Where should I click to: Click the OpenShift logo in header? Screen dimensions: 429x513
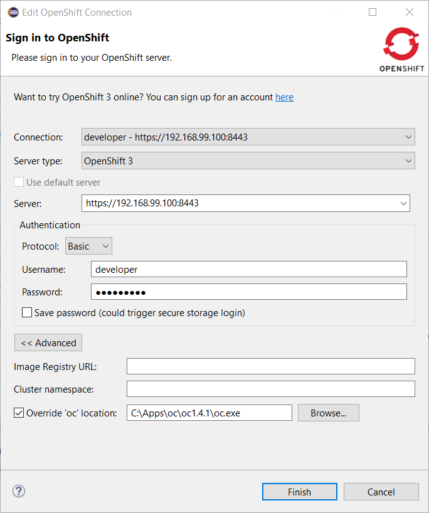[401, 50]
